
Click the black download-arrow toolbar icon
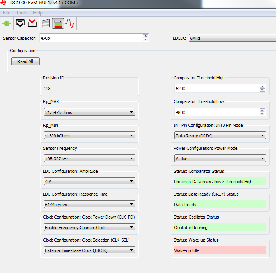tap(20, 23)
